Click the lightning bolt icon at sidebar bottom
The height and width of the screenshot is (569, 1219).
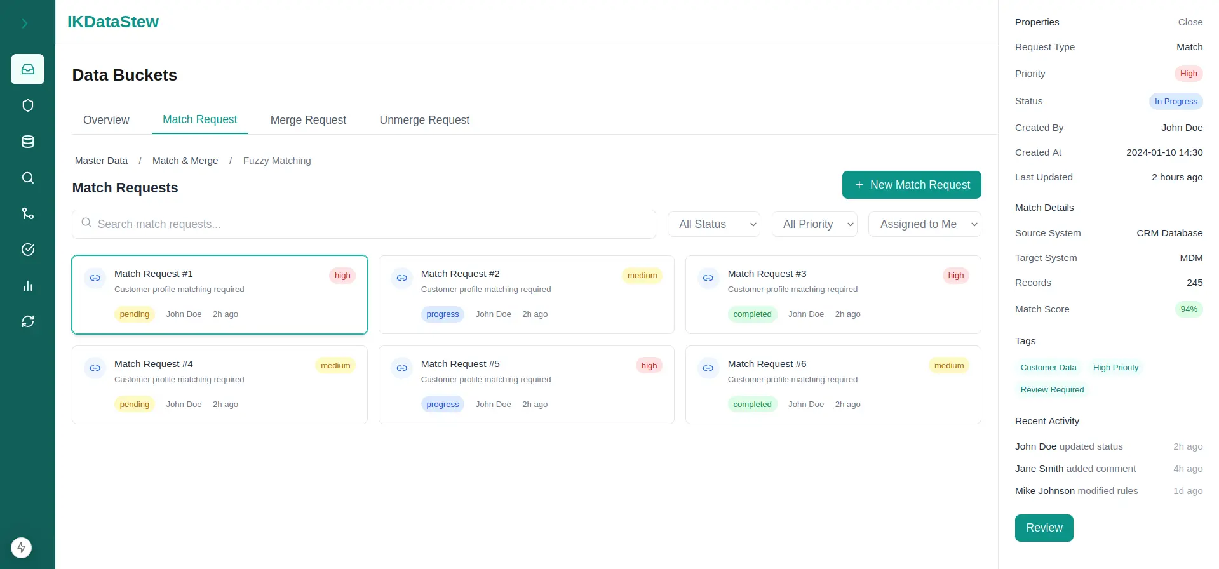pyautogui.click(x=21, y=547)
